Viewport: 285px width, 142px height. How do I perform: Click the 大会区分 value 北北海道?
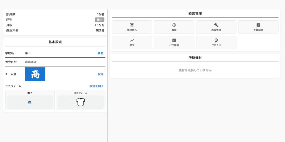pyautogui.click(x=31, y=62)
